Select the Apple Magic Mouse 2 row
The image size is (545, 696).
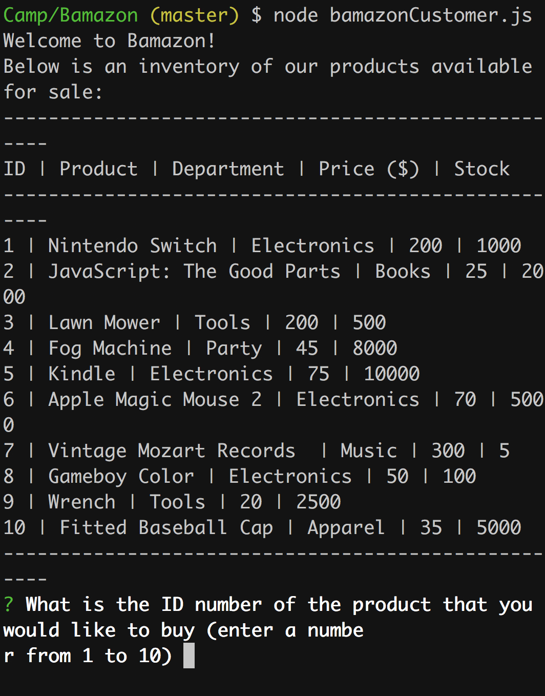pos(273,412)
